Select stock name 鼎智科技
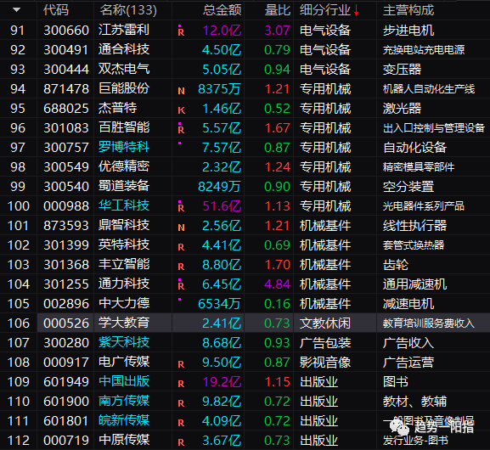 (124, 225)
